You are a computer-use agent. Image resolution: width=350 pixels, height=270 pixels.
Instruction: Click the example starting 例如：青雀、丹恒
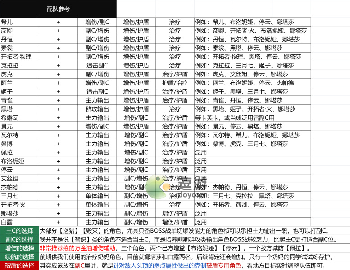(x=239, y=100)
